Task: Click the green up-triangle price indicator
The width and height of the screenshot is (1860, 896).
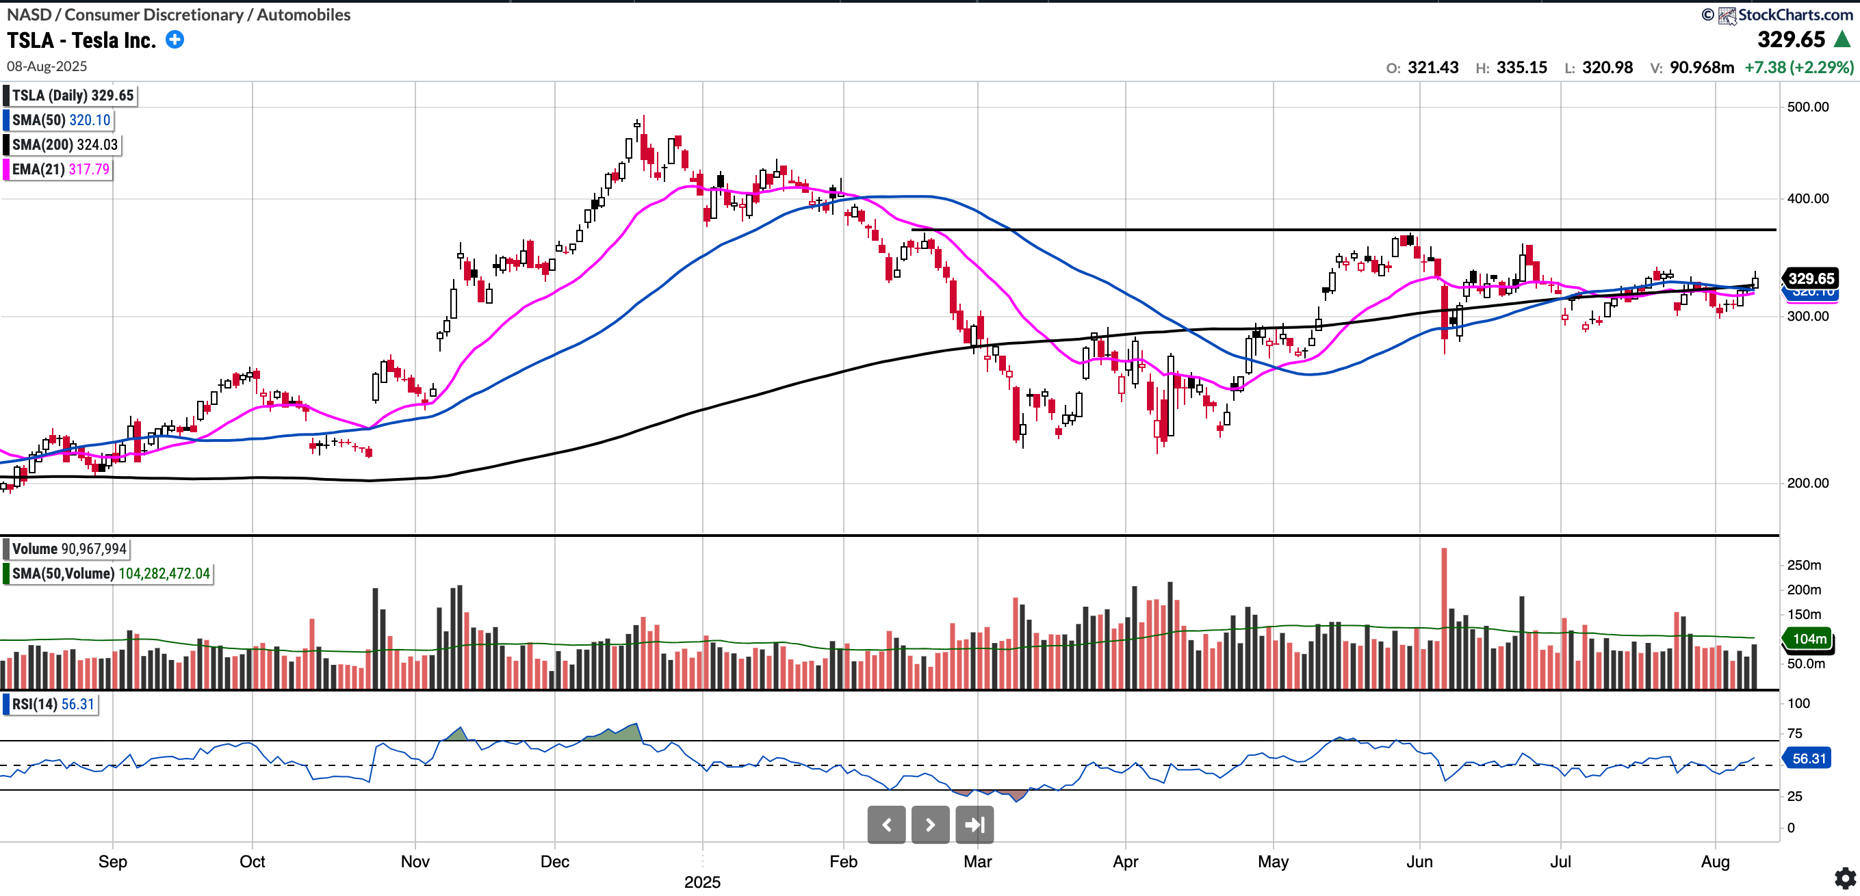Action: click(1842, 40)
